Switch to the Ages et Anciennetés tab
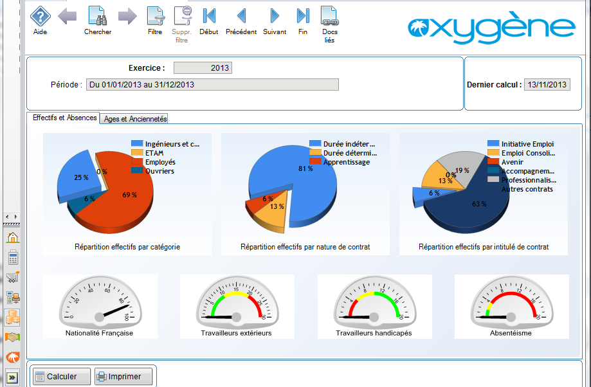The image size is (591, 387). pyautogui.click(x=133, y=118)
